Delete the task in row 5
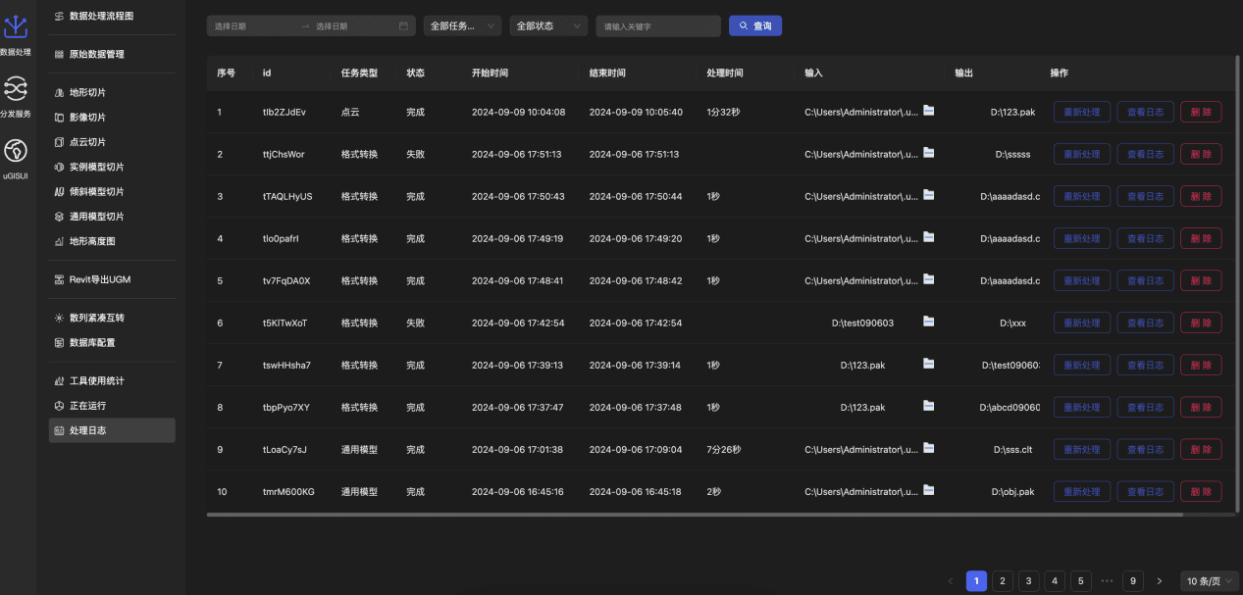The image size is (1243, 595). coord(1201,281)
